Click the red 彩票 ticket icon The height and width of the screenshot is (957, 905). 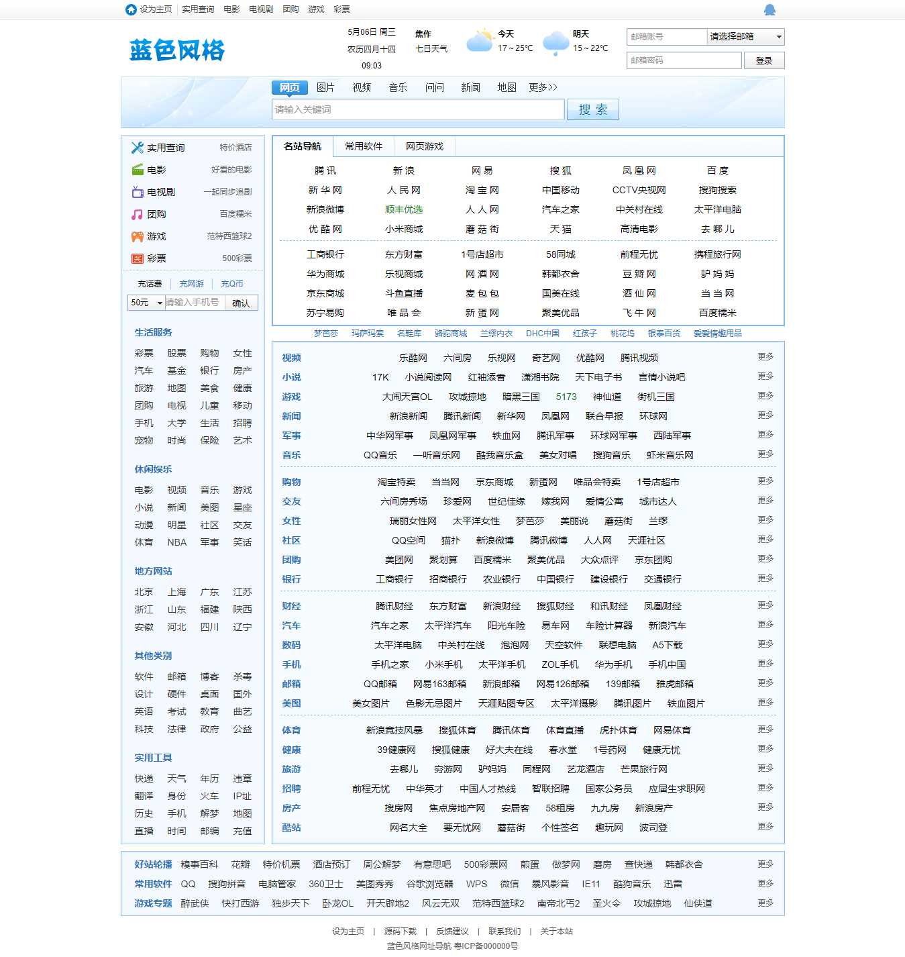[136, 258]
